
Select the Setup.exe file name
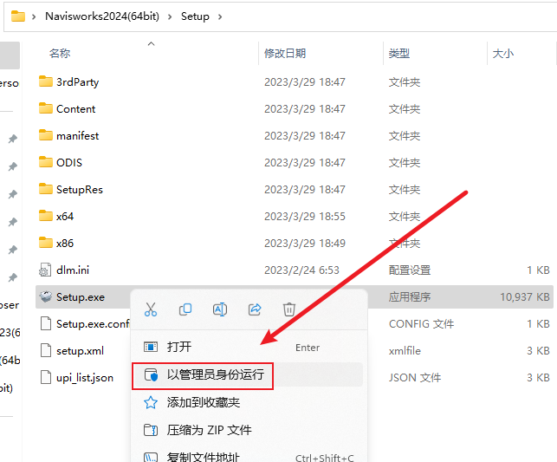(x=81, y=297)
